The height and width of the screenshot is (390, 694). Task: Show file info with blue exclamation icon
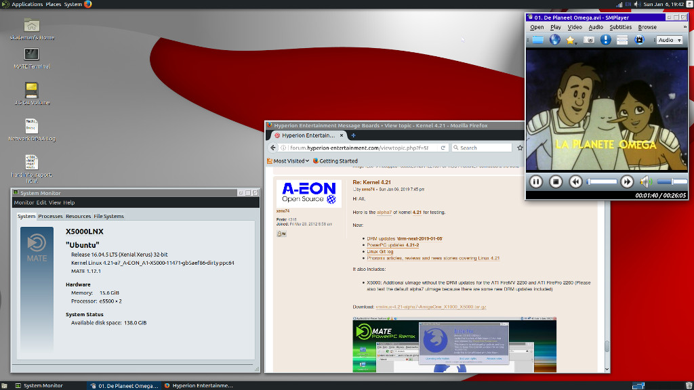(605, 40)
